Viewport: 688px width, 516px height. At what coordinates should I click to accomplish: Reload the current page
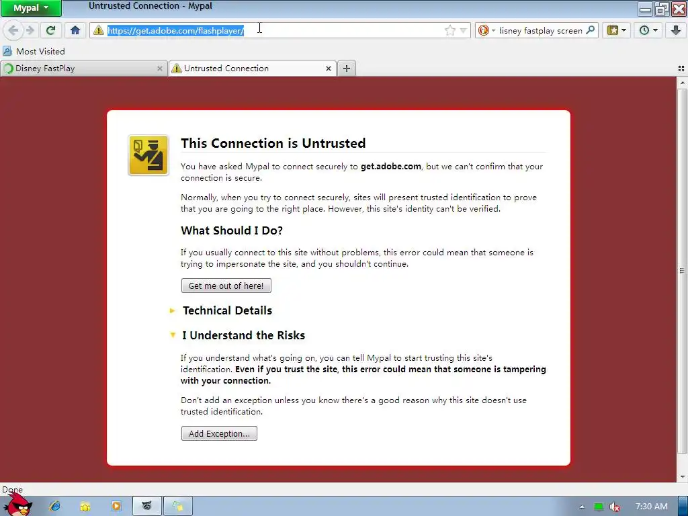[x=50, y=30]
